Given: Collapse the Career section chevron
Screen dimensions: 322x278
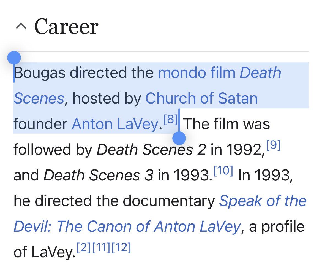Looking at the screenshot, I should coord(21,27).
